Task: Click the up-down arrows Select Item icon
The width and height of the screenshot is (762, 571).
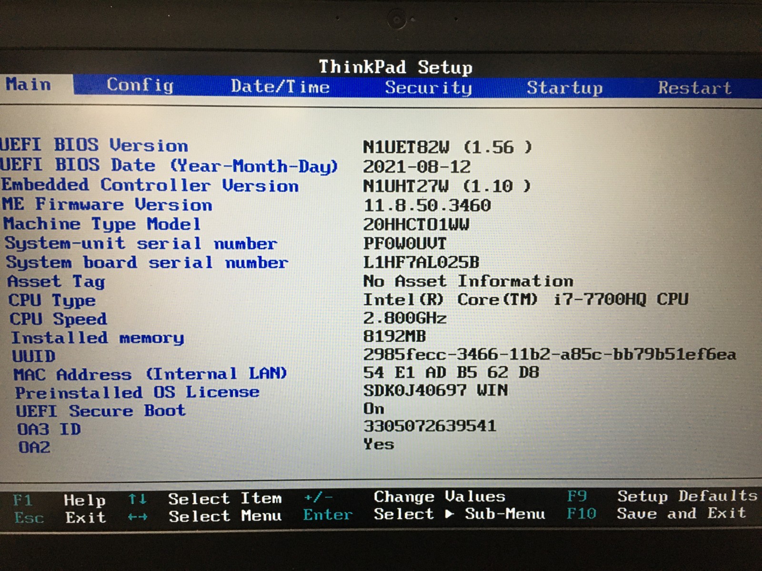Action: pyautogui.click(x=137, y=499)
